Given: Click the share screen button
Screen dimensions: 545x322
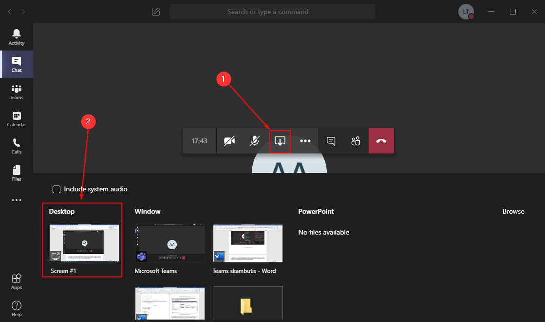Looking at the screenshot, I should pos(280,141).
